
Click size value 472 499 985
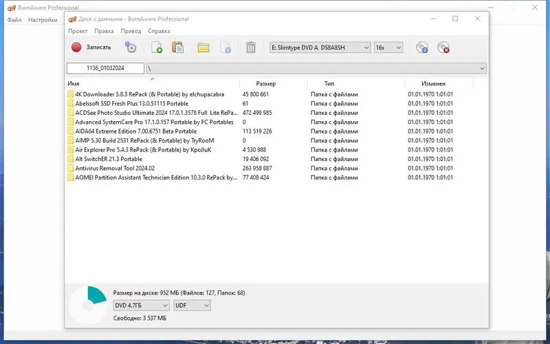click(x=257, y=113)
